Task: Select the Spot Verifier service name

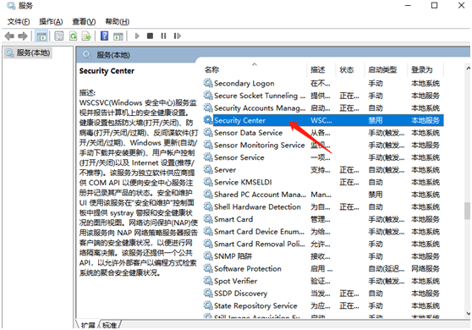Action: pos(236,281)
